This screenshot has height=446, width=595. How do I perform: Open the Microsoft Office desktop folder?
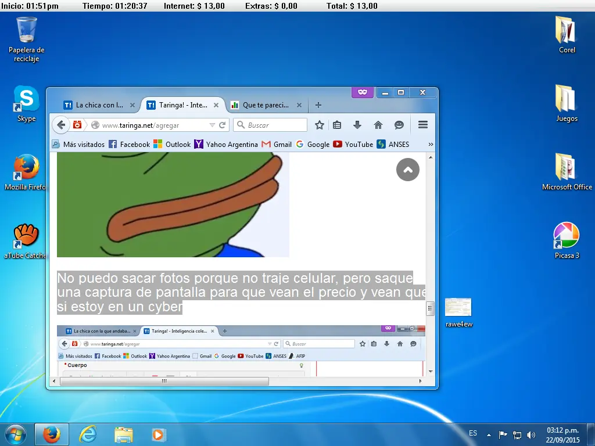567,171
